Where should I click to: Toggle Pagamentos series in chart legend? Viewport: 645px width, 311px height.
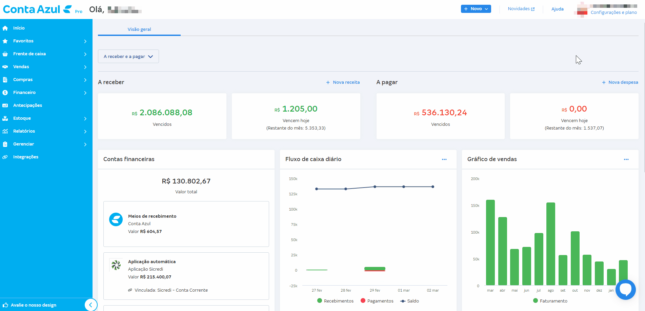[x=377, y=301]
